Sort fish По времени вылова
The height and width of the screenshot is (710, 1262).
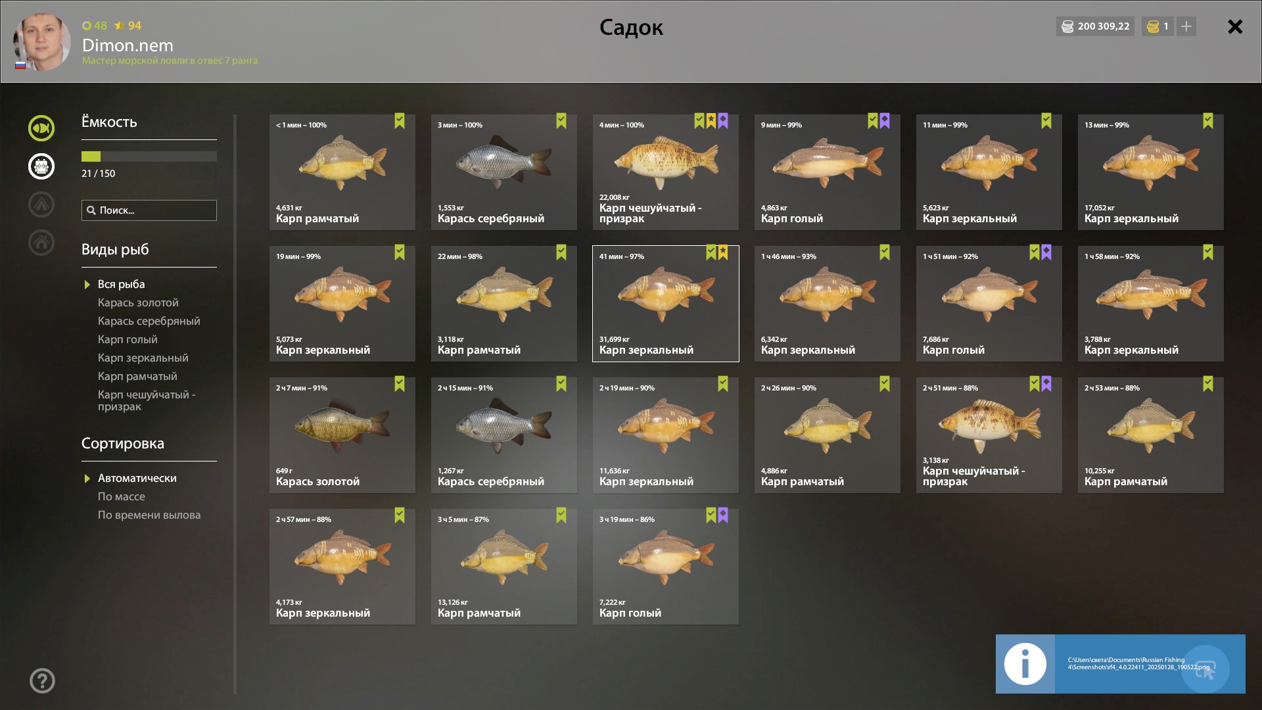pyautogui.click(x=149, y=515)
